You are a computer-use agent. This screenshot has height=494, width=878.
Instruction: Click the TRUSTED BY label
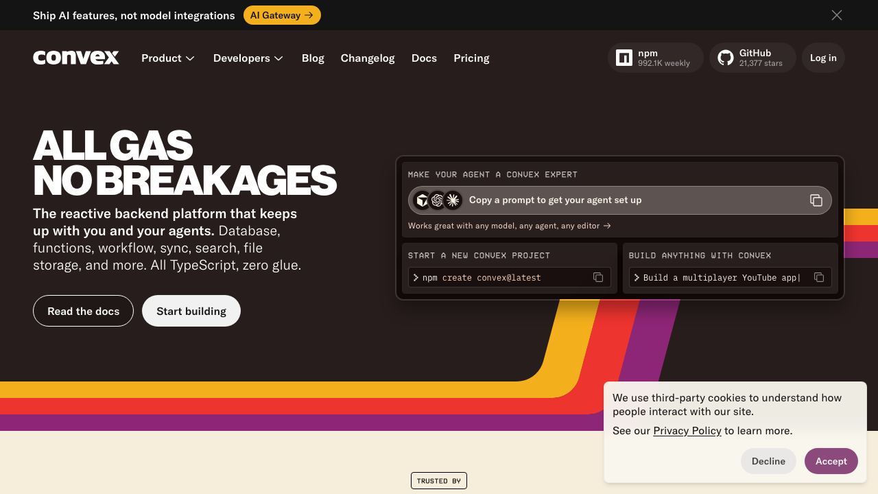[x=439, y=481]
